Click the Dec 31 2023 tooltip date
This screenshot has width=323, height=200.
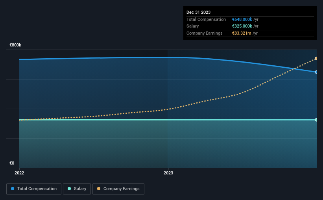pyautogui.click(x=198, y=12)
